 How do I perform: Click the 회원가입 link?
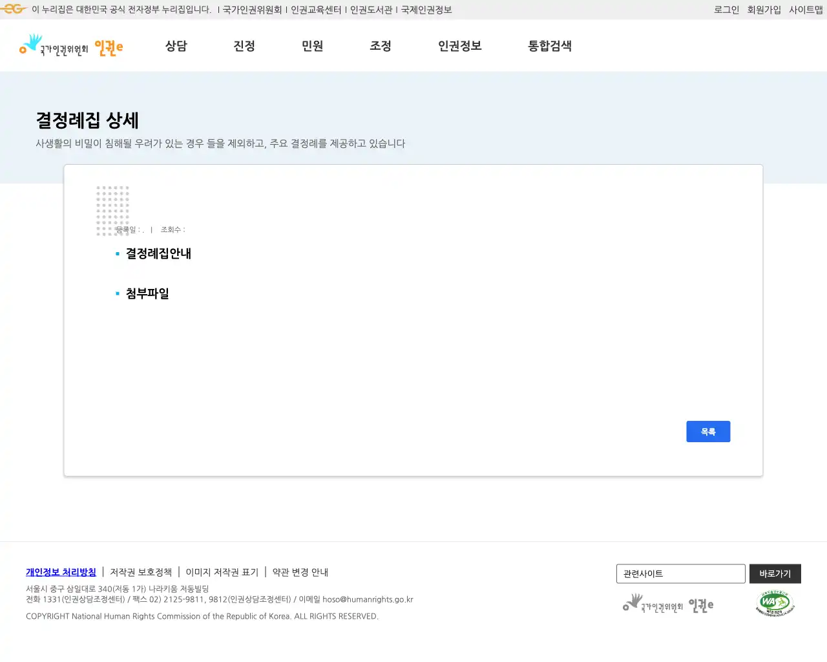click(x=764, y=9)
